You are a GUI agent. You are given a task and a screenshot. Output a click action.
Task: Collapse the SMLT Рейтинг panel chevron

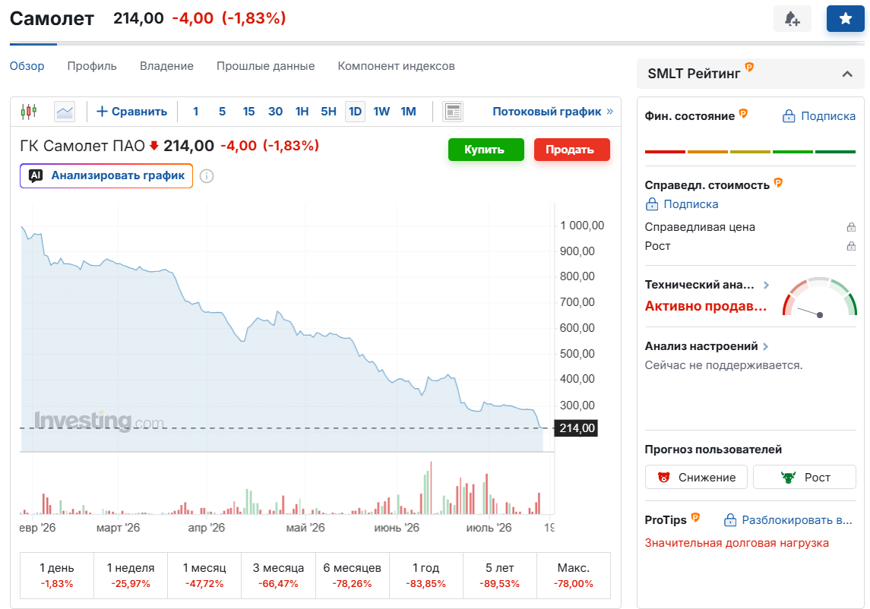pyautogui.click(x=847, y=74)
